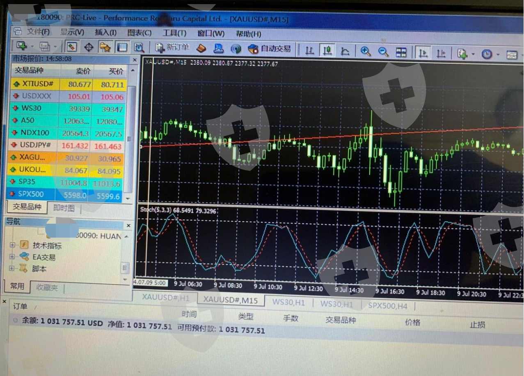This screenshot has height=376, width=524.
Task: Zoom out on the chart
Action: (383, 52)
